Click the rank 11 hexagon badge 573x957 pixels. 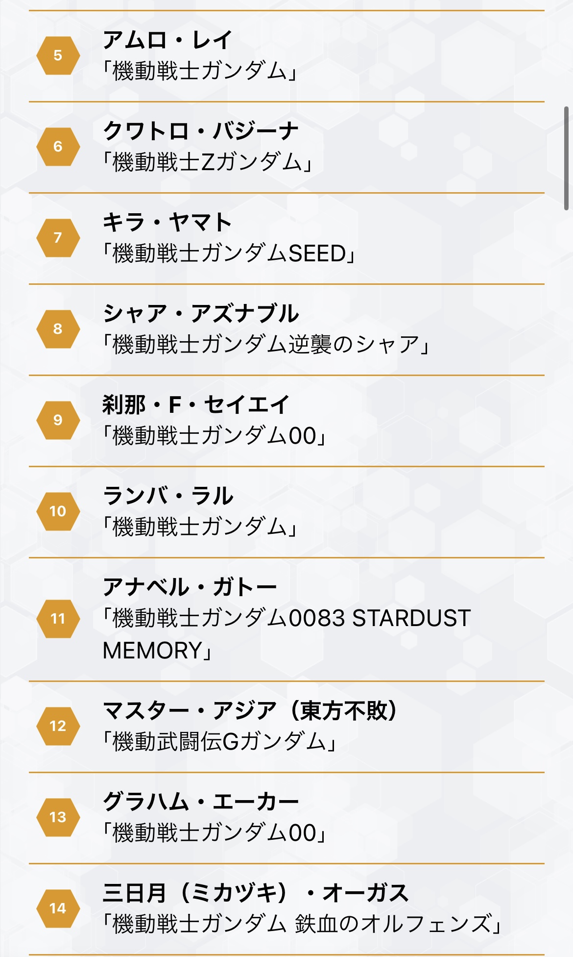click(x=58, y=619)
